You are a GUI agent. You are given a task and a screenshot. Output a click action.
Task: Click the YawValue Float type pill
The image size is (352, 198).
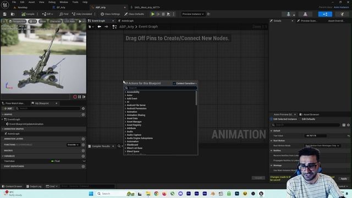tap(56, 161)
